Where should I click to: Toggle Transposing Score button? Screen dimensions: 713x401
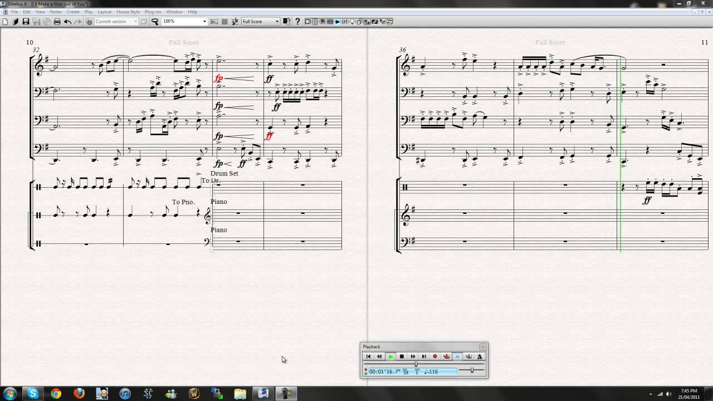[x=235, y=22]
